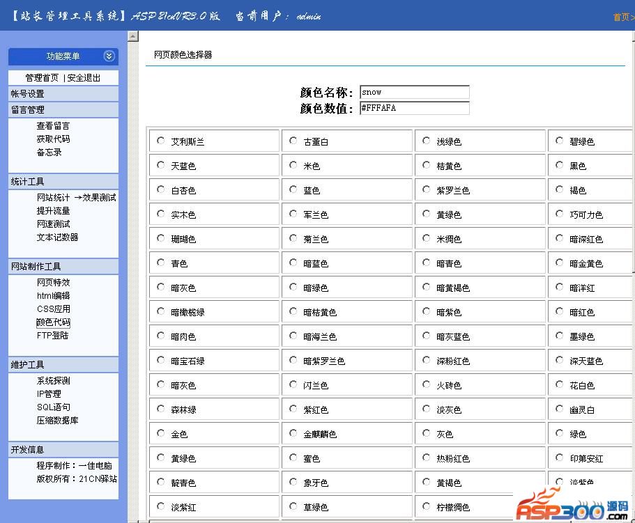Select the 珊瑚色 radio button
The image size is (635, 523).
[x=161, y=238]
